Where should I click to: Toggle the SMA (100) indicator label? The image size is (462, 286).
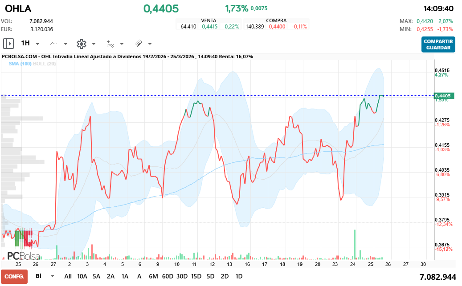point(20,64)
